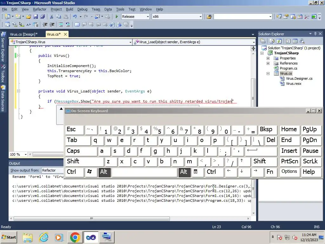The width and height of the screenshot is (325, 244).
Task: Click the Cut scissors icon
Action: coord(52,17)
